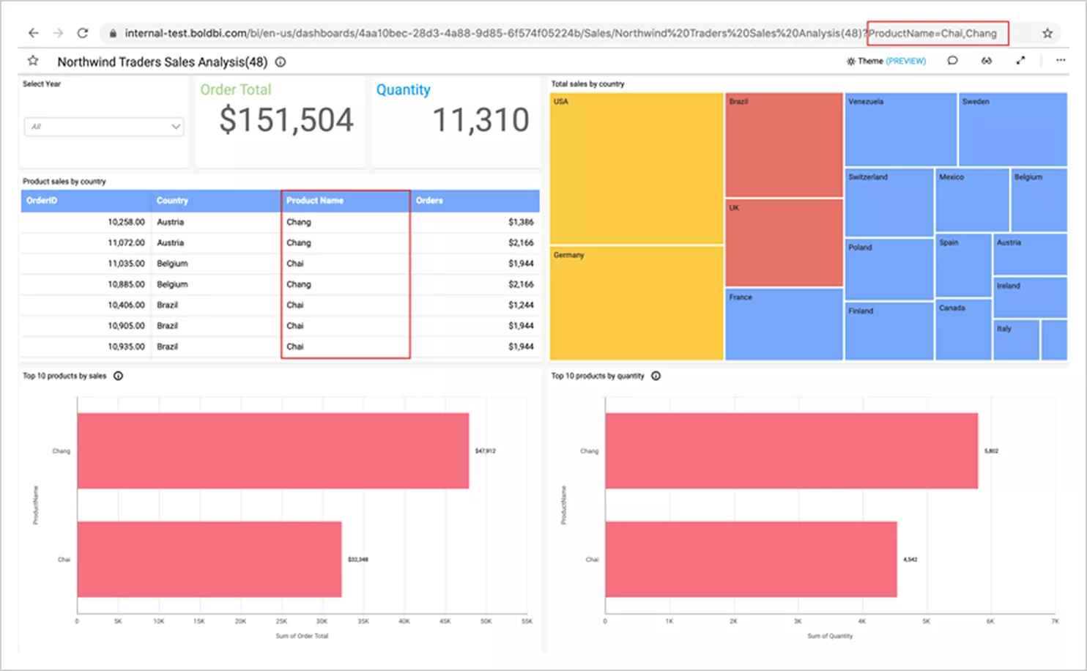
Task: Click the Chang bar in sales chart
Action: coord(273,451)
